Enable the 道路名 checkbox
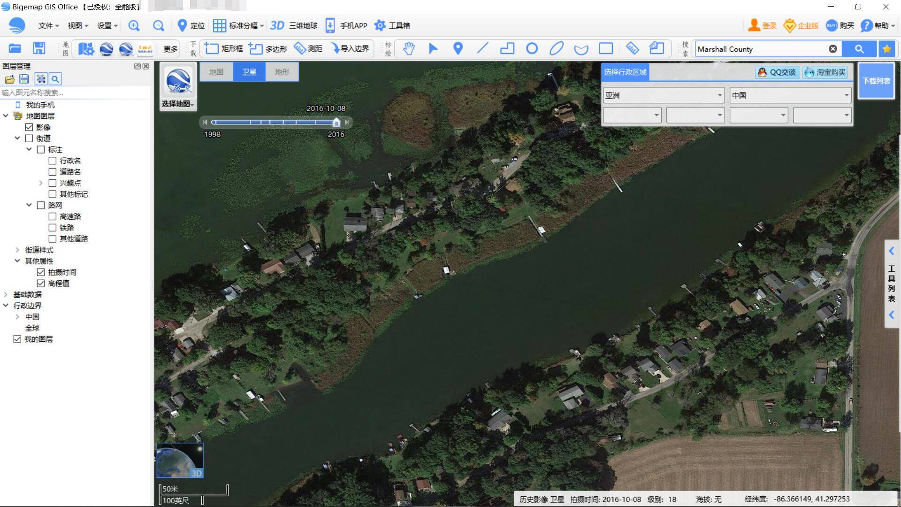Viewport: 901px width, 507px height. 53,172
